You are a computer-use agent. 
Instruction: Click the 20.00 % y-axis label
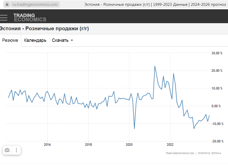pos(217,71)
